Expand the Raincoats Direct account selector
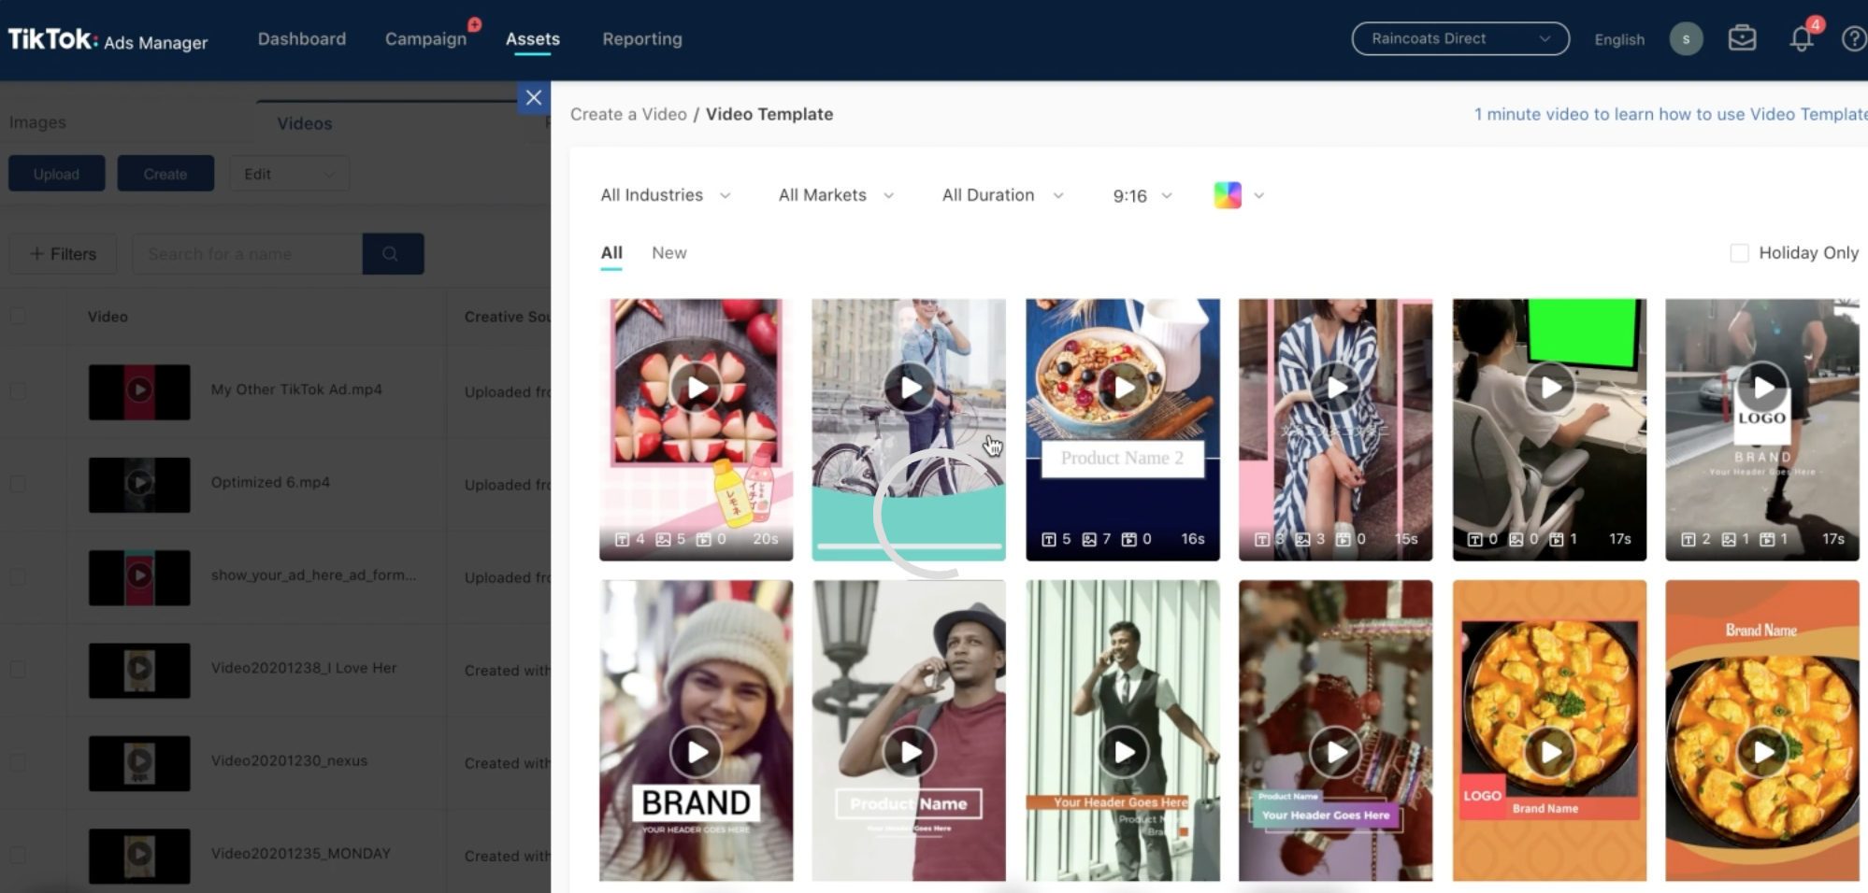Image resolution: width=1868 pixels, height=893 pixels. tap(1459, 39)
